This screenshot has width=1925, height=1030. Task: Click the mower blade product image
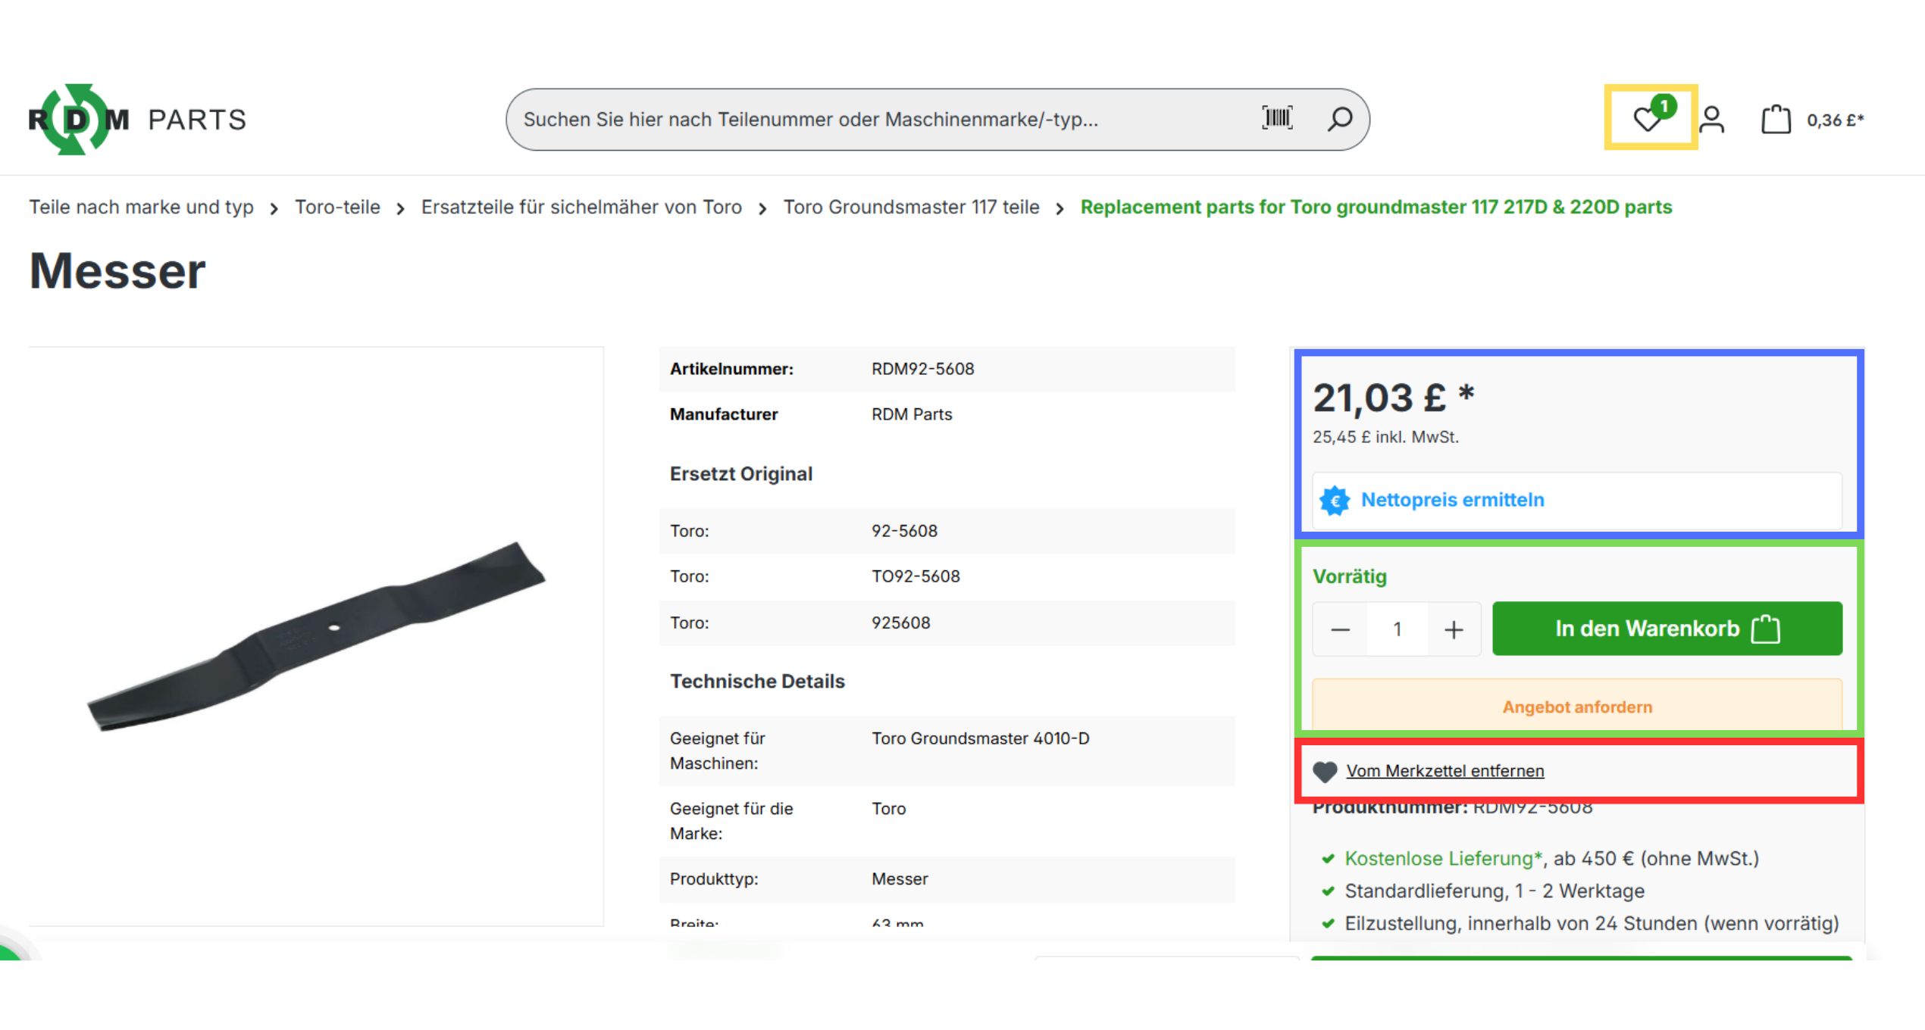(316, 636)
